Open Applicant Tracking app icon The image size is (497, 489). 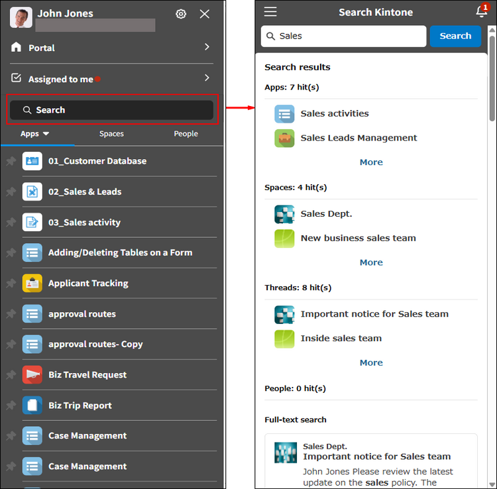(x=32, y=283)
